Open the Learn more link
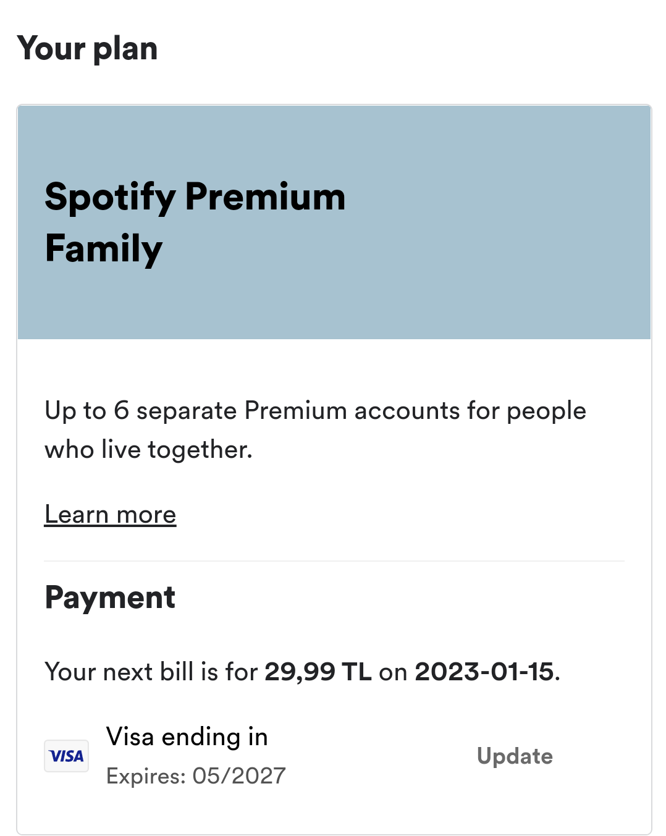The width and height of the screenshot is (666, 836). coord(111,515)
